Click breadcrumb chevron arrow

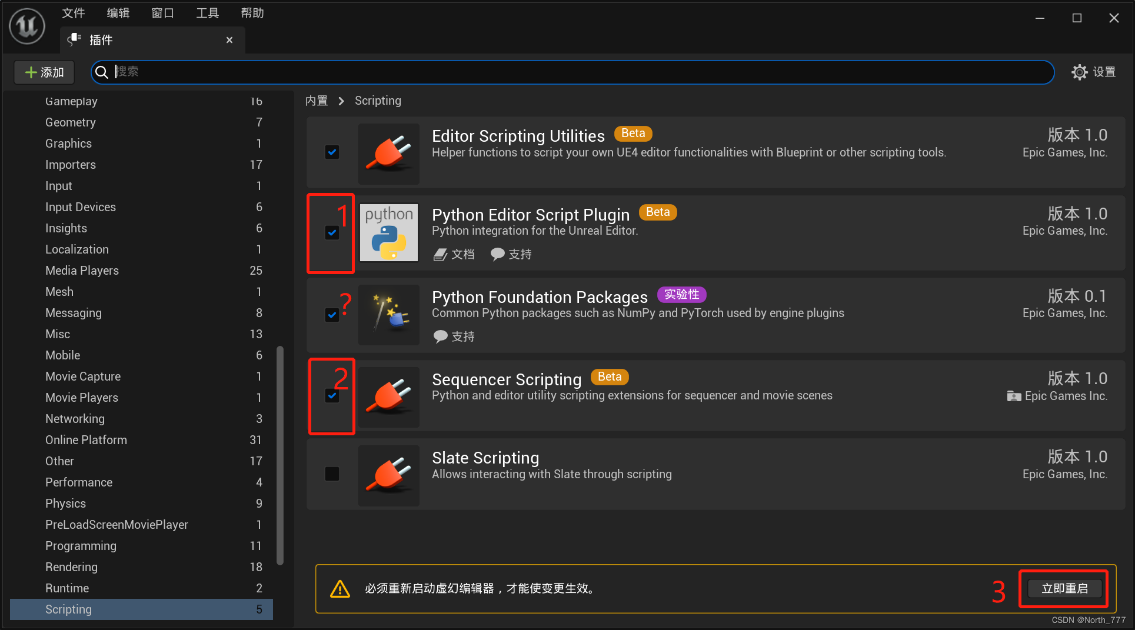tap(341, 101)
